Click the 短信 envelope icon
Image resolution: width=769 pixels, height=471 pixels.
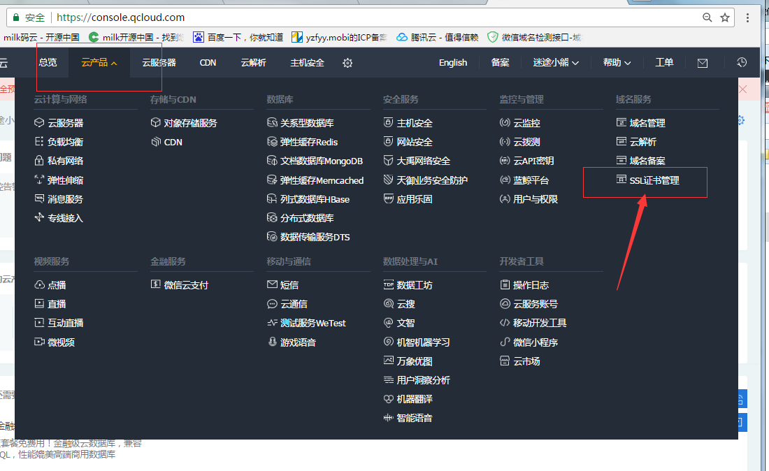272,284
